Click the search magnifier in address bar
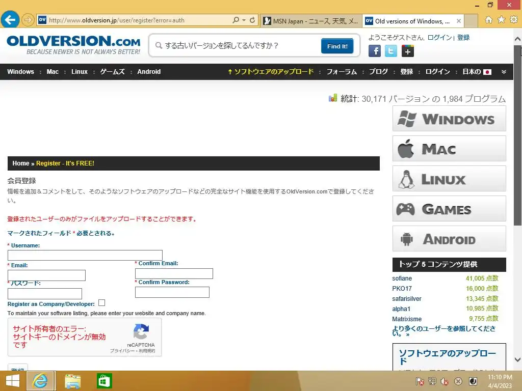Screen dimensions: 522x391 236,20
